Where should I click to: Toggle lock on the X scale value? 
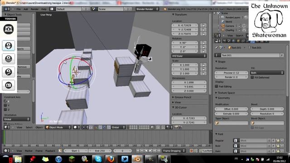tap(203, 65)
